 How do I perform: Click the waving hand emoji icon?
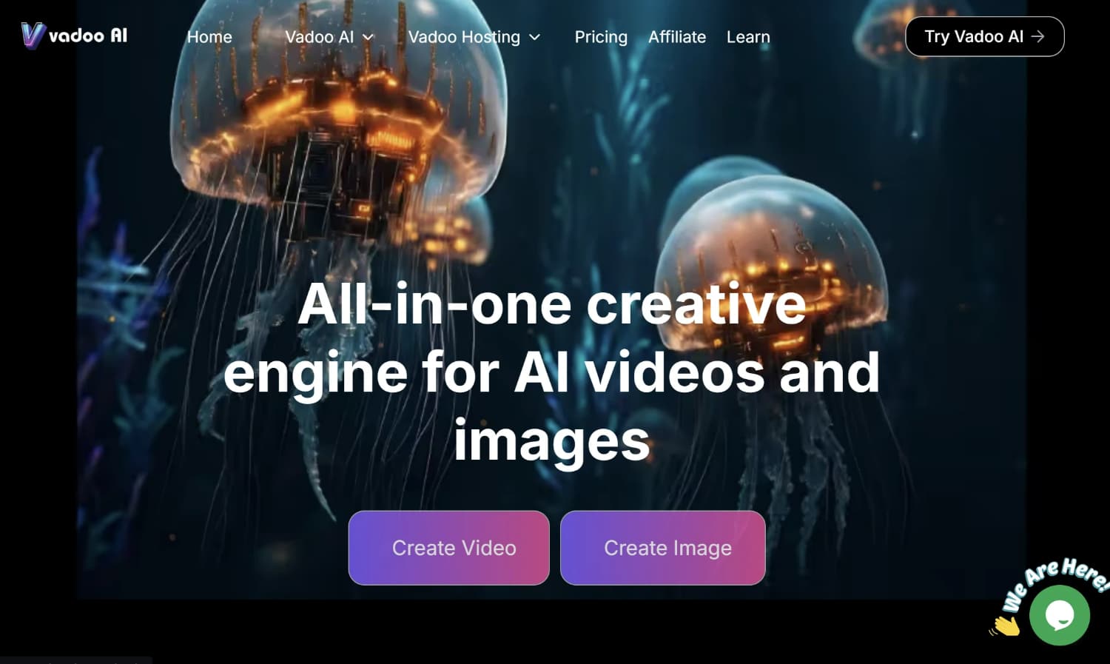tap(1006, 626)
